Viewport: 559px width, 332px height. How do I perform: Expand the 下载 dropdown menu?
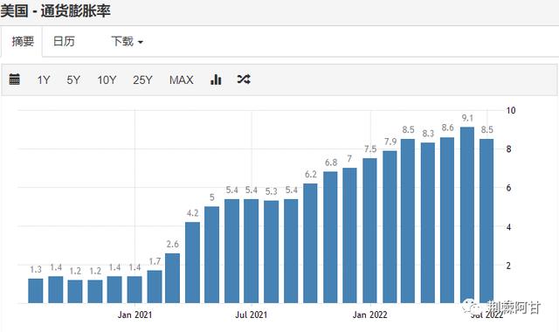click(x=127, y=41)
